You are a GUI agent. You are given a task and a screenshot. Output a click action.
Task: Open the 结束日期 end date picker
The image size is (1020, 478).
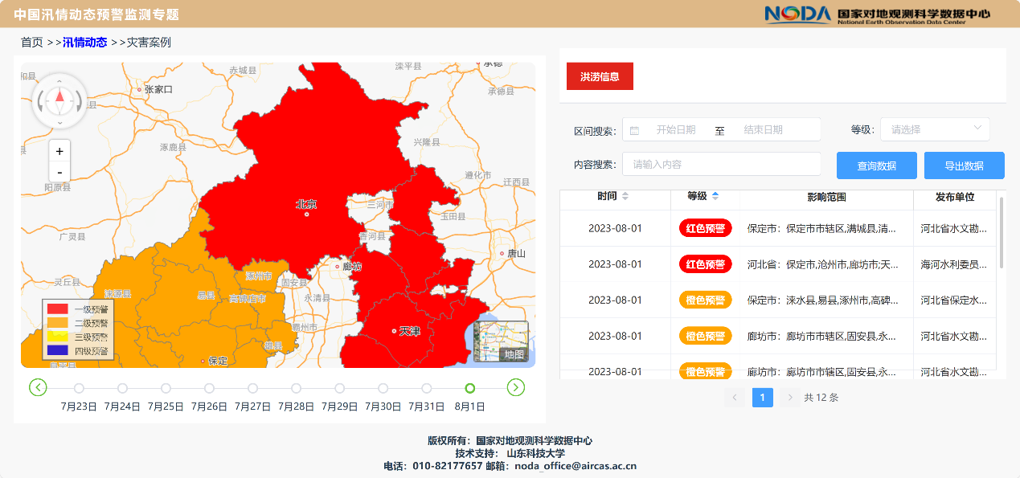click(763, 129)
